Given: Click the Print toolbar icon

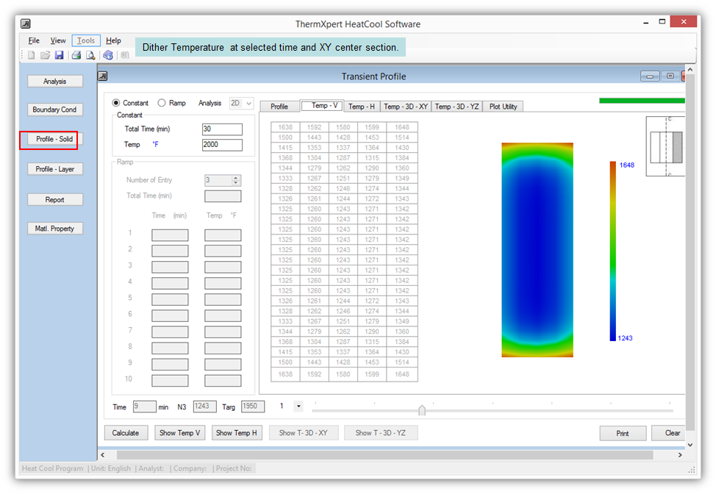Looking at the screenshot, I should coord(76,55).
